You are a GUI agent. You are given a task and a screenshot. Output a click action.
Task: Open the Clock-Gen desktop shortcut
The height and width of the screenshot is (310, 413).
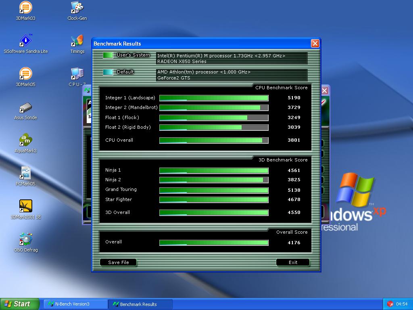(x=77, y=8)
